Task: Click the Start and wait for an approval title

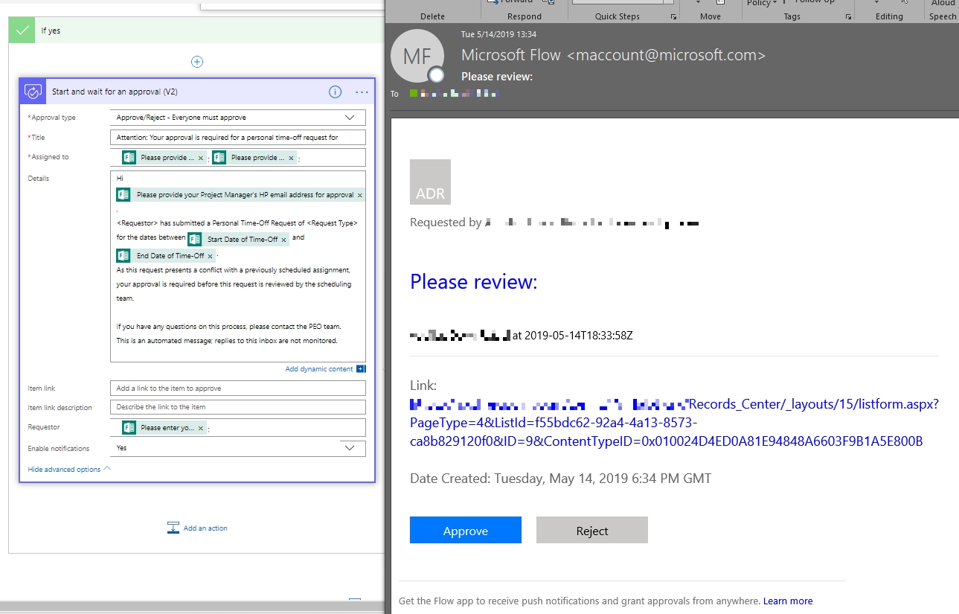Action: click(115, 92)
